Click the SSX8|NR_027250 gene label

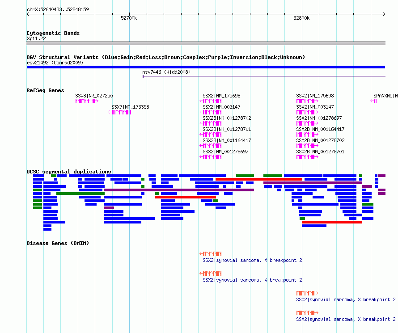click(94, 96)
